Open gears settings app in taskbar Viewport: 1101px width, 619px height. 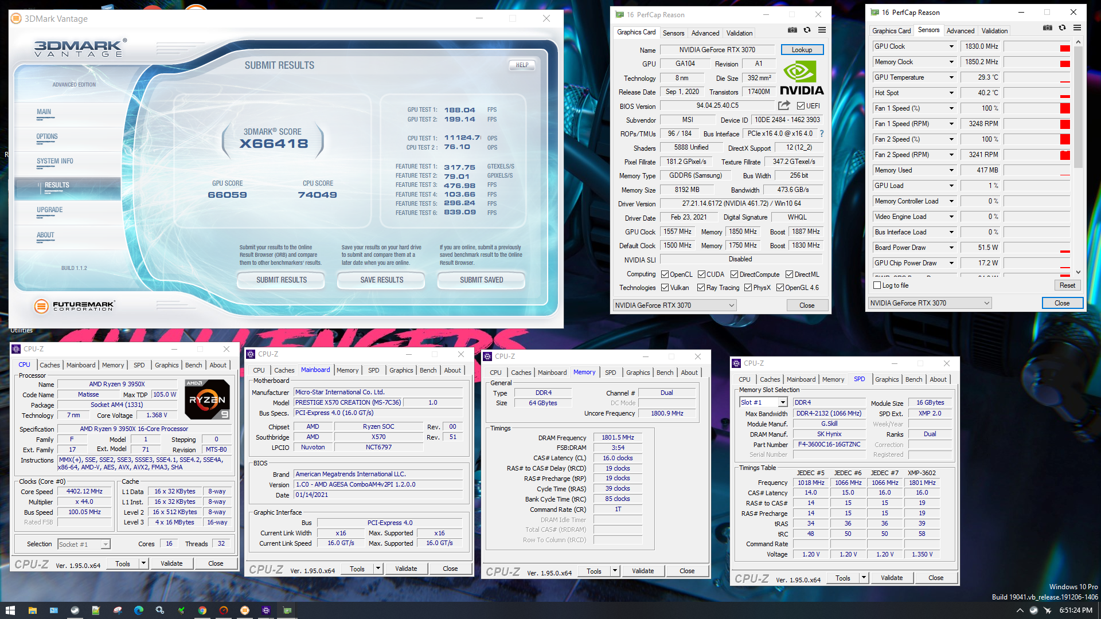[159, 610]
